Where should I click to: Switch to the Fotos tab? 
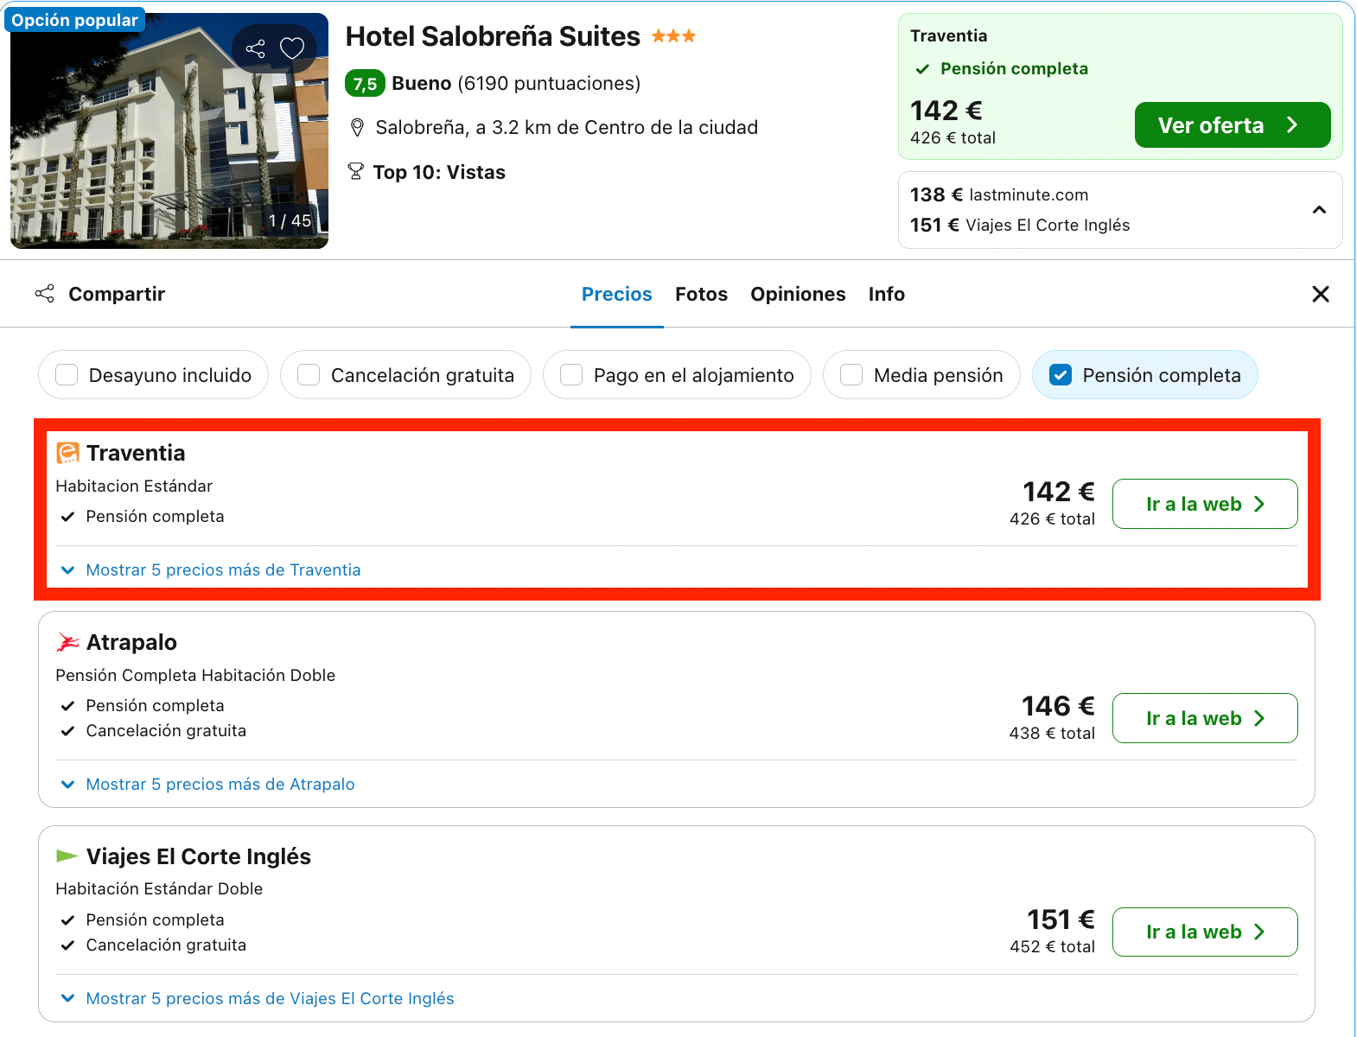702,294
